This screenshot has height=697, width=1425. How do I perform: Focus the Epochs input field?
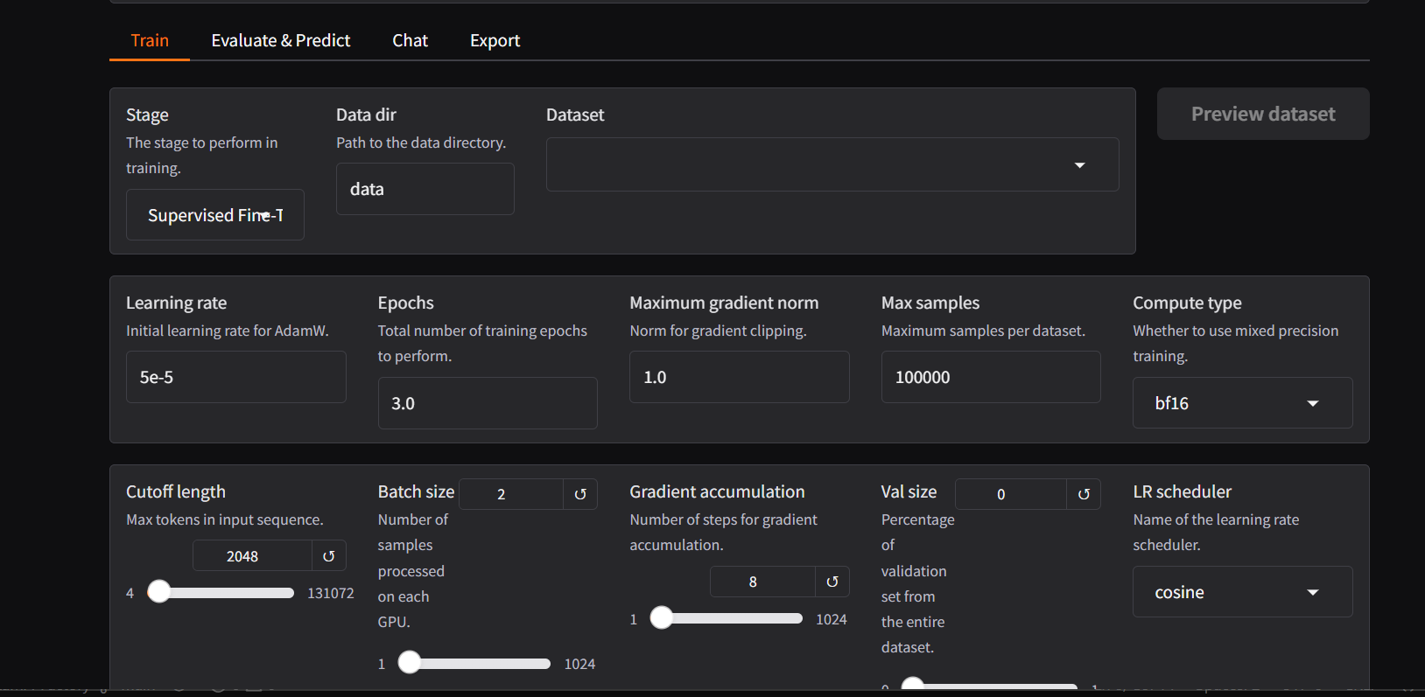click(x=487, y=403)
